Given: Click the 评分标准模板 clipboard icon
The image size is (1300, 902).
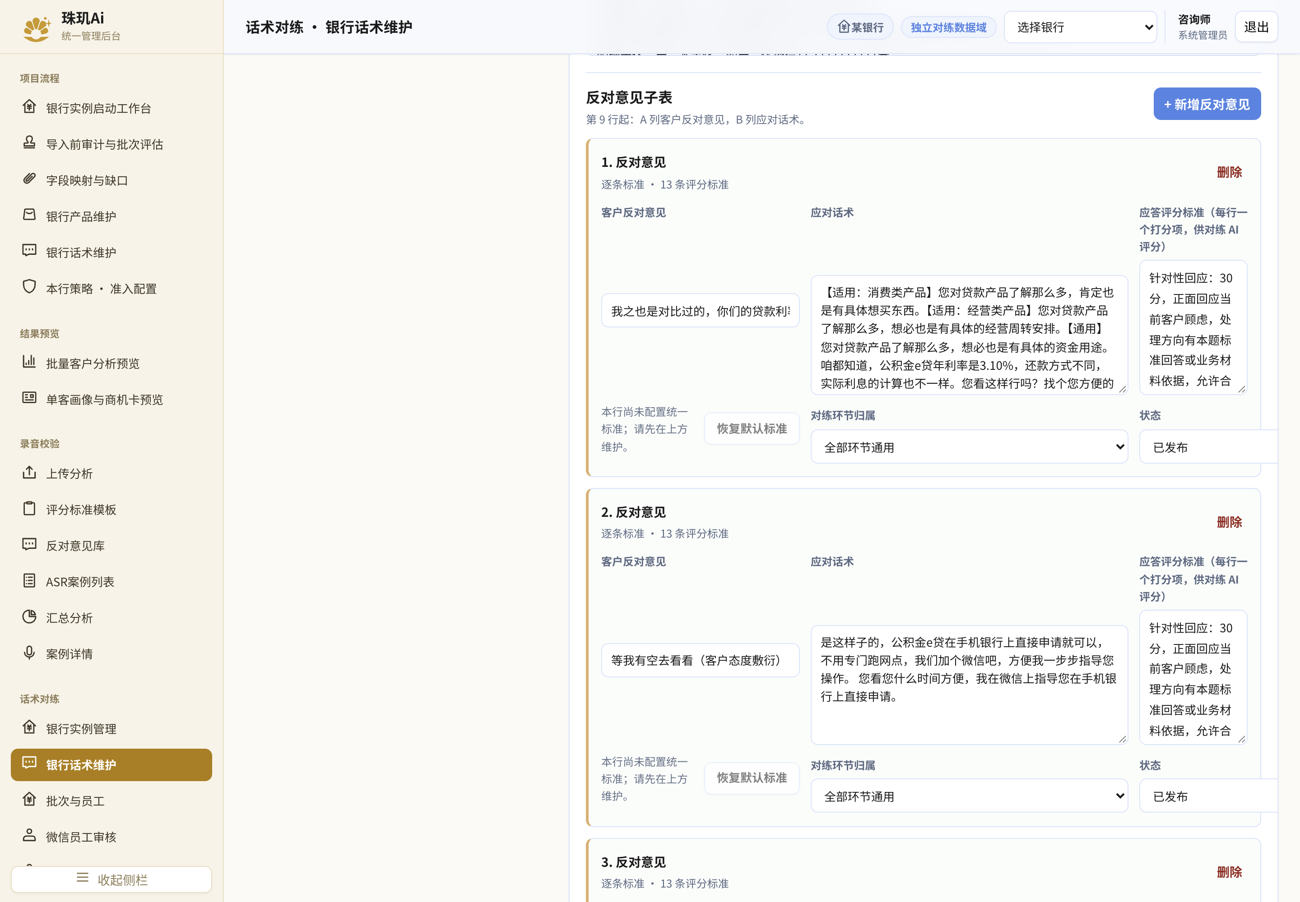Looking at the screenshot, I should click(x=29, y=509).
